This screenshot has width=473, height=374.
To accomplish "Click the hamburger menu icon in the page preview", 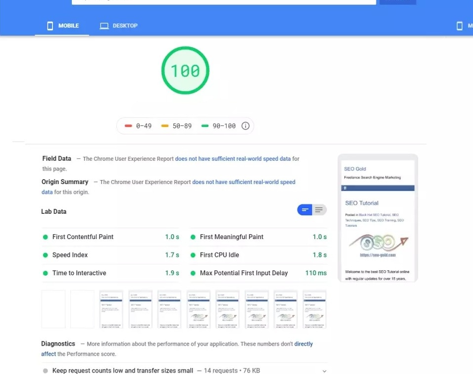I will coord(345,188).
